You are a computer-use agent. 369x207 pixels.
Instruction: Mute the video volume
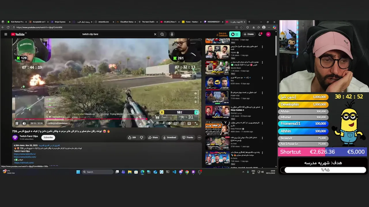pyautogui.click(x=24, y=123)
